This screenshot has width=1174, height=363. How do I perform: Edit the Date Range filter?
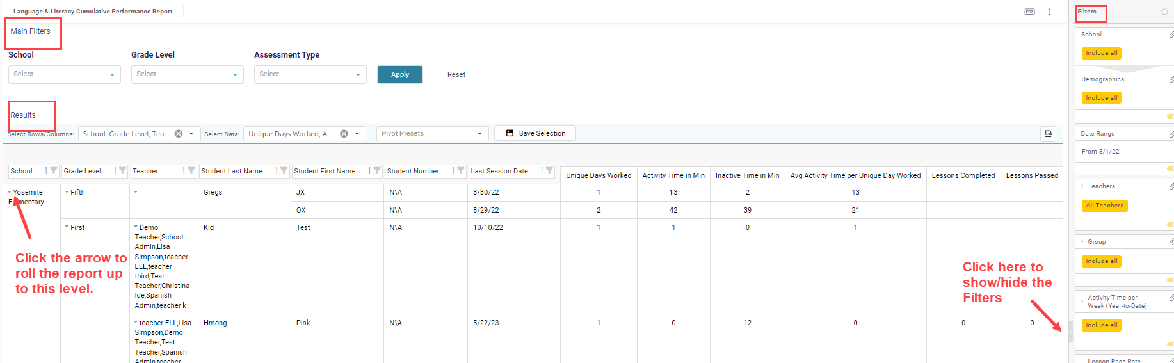1171,134
